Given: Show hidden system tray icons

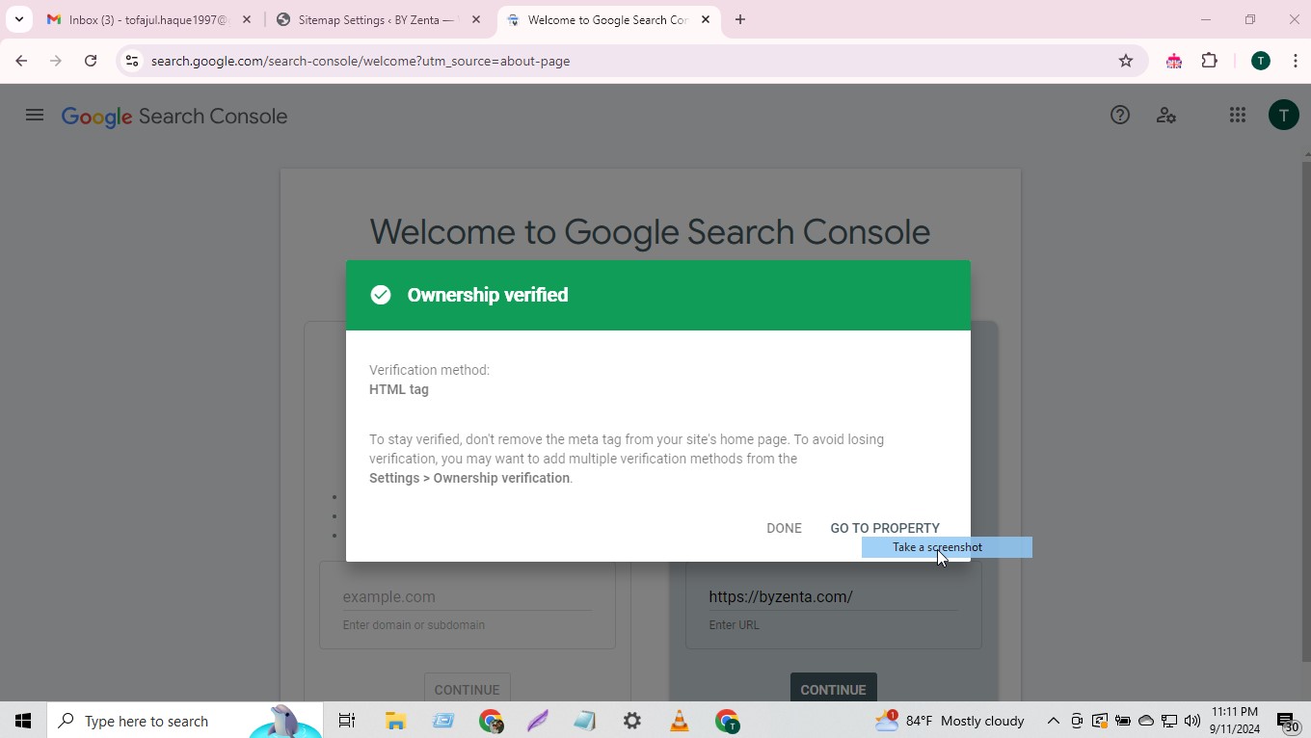Looking at the screenshot, I should click(x=1053, y=721).
